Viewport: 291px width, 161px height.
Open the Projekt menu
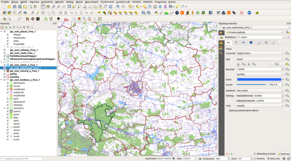5,2
